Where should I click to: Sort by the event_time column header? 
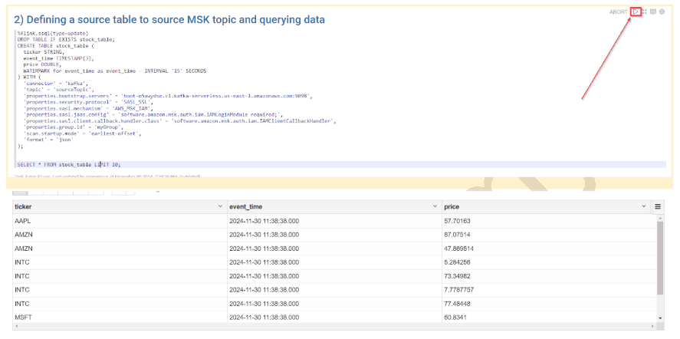[x=248, y=207]
